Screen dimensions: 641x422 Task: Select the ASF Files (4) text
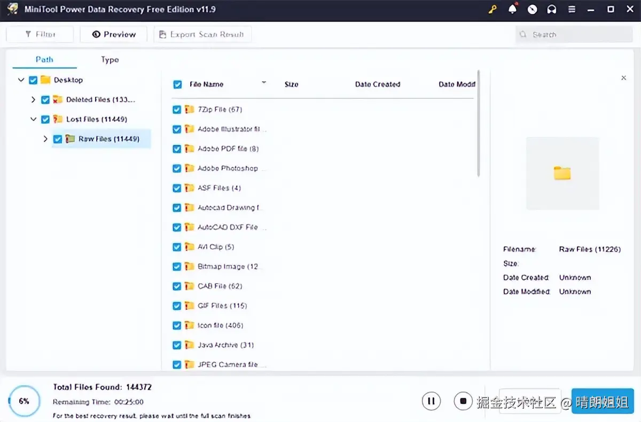[x=220, y=188]
